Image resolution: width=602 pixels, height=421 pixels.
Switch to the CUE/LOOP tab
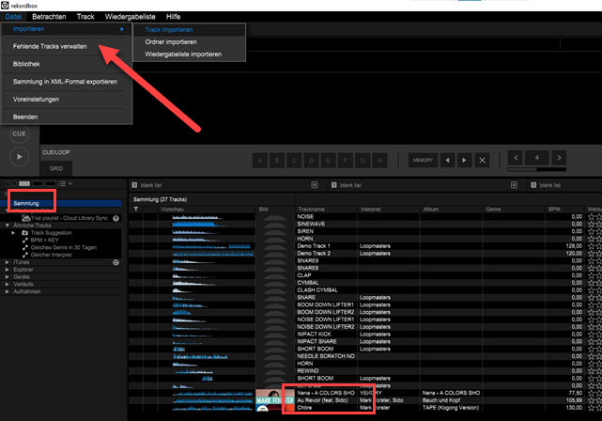click(56, 152)
